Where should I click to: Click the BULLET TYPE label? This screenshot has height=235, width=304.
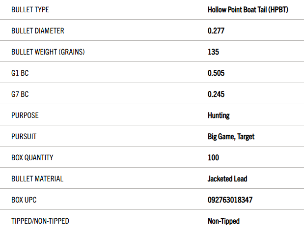pyautogui.click(x=30, y=10)
